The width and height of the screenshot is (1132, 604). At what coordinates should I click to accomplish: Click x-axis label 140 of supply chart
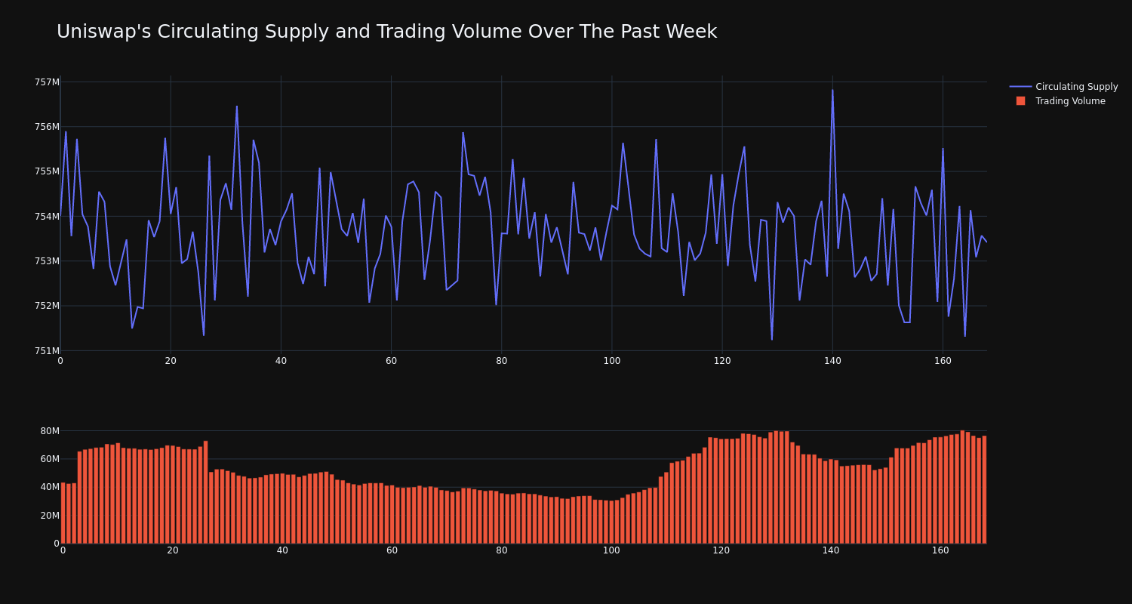pyautogui.click(x=832, y=361)
